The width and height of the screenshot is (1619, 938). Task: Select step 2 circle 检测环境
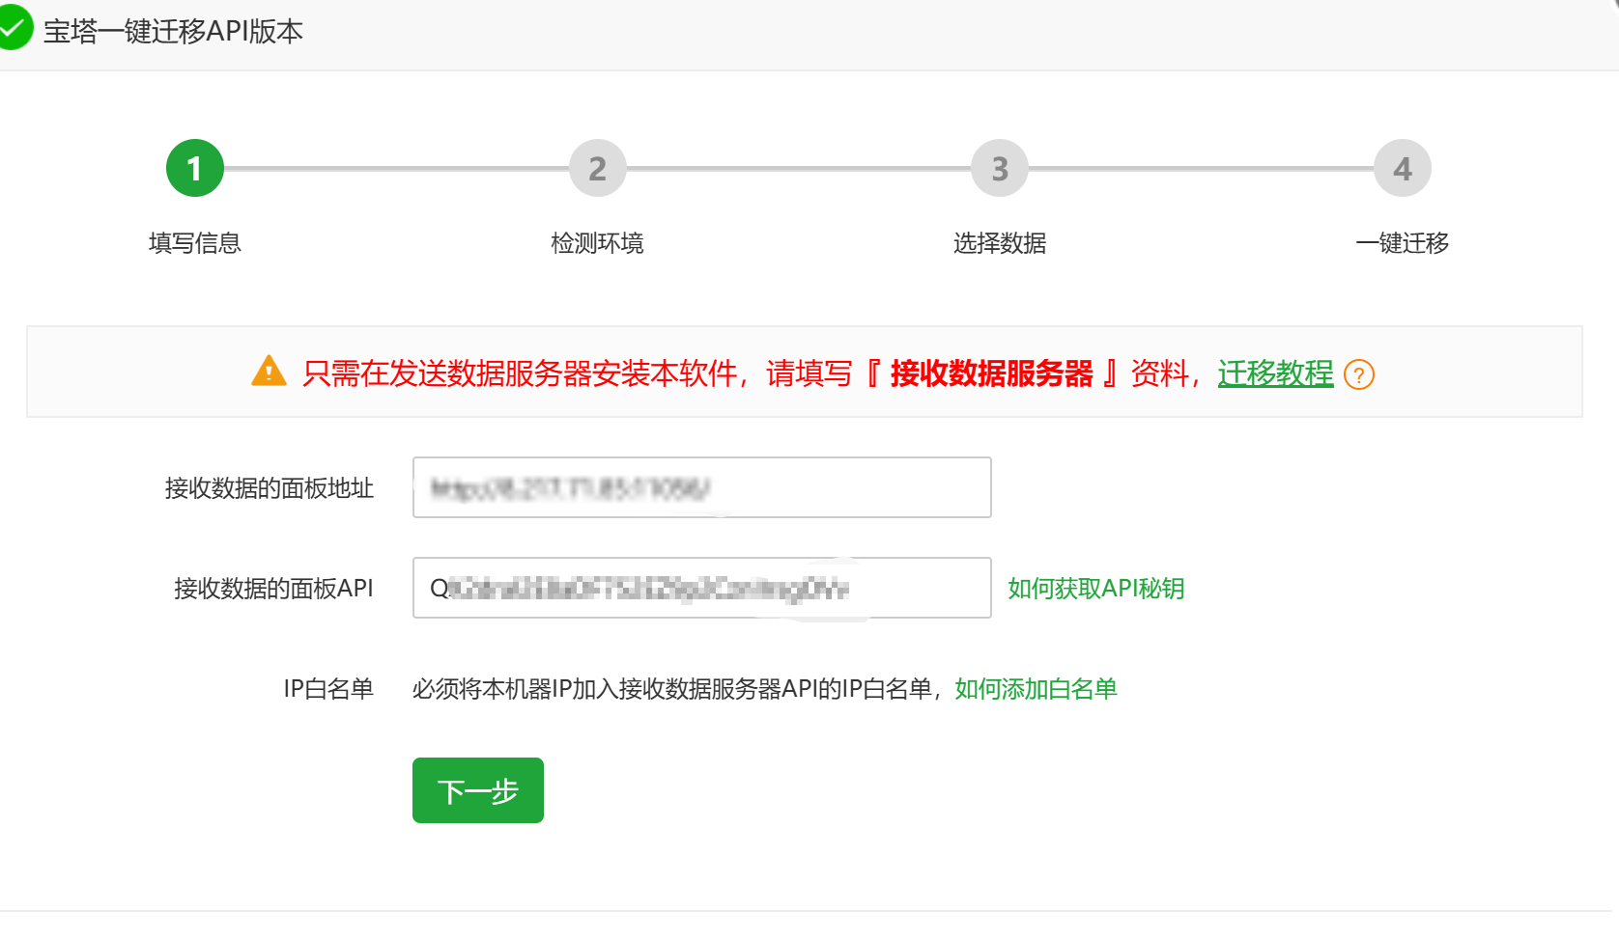[598, 168]
